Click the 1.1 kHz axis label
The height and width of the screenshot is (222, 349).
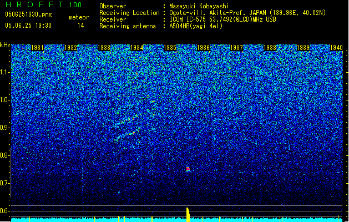click(x=5, y=72)
